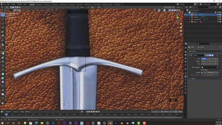Select the Cursor tool in the left toolbar
This screenshot has height=125, width=222.
pos(3,19)
